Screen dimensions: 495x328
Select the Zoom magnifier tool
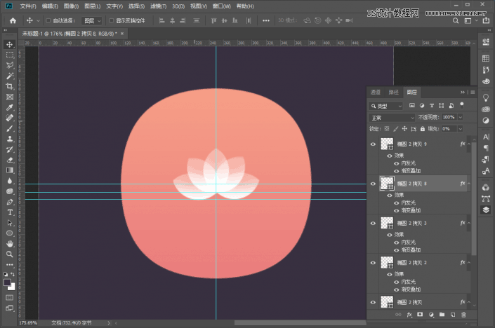click(10, 254)
